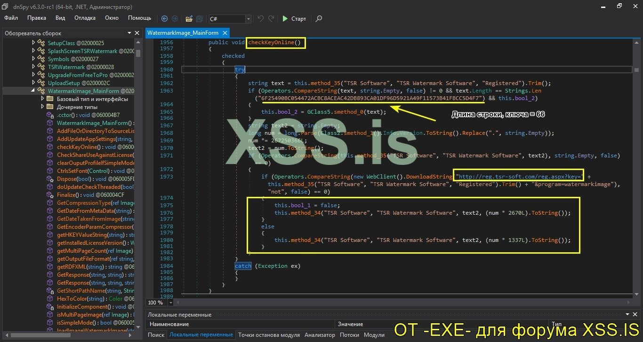Click the Undo arrow icon
This screenshot has height=342, width=643.
click(x=261, y=19)
